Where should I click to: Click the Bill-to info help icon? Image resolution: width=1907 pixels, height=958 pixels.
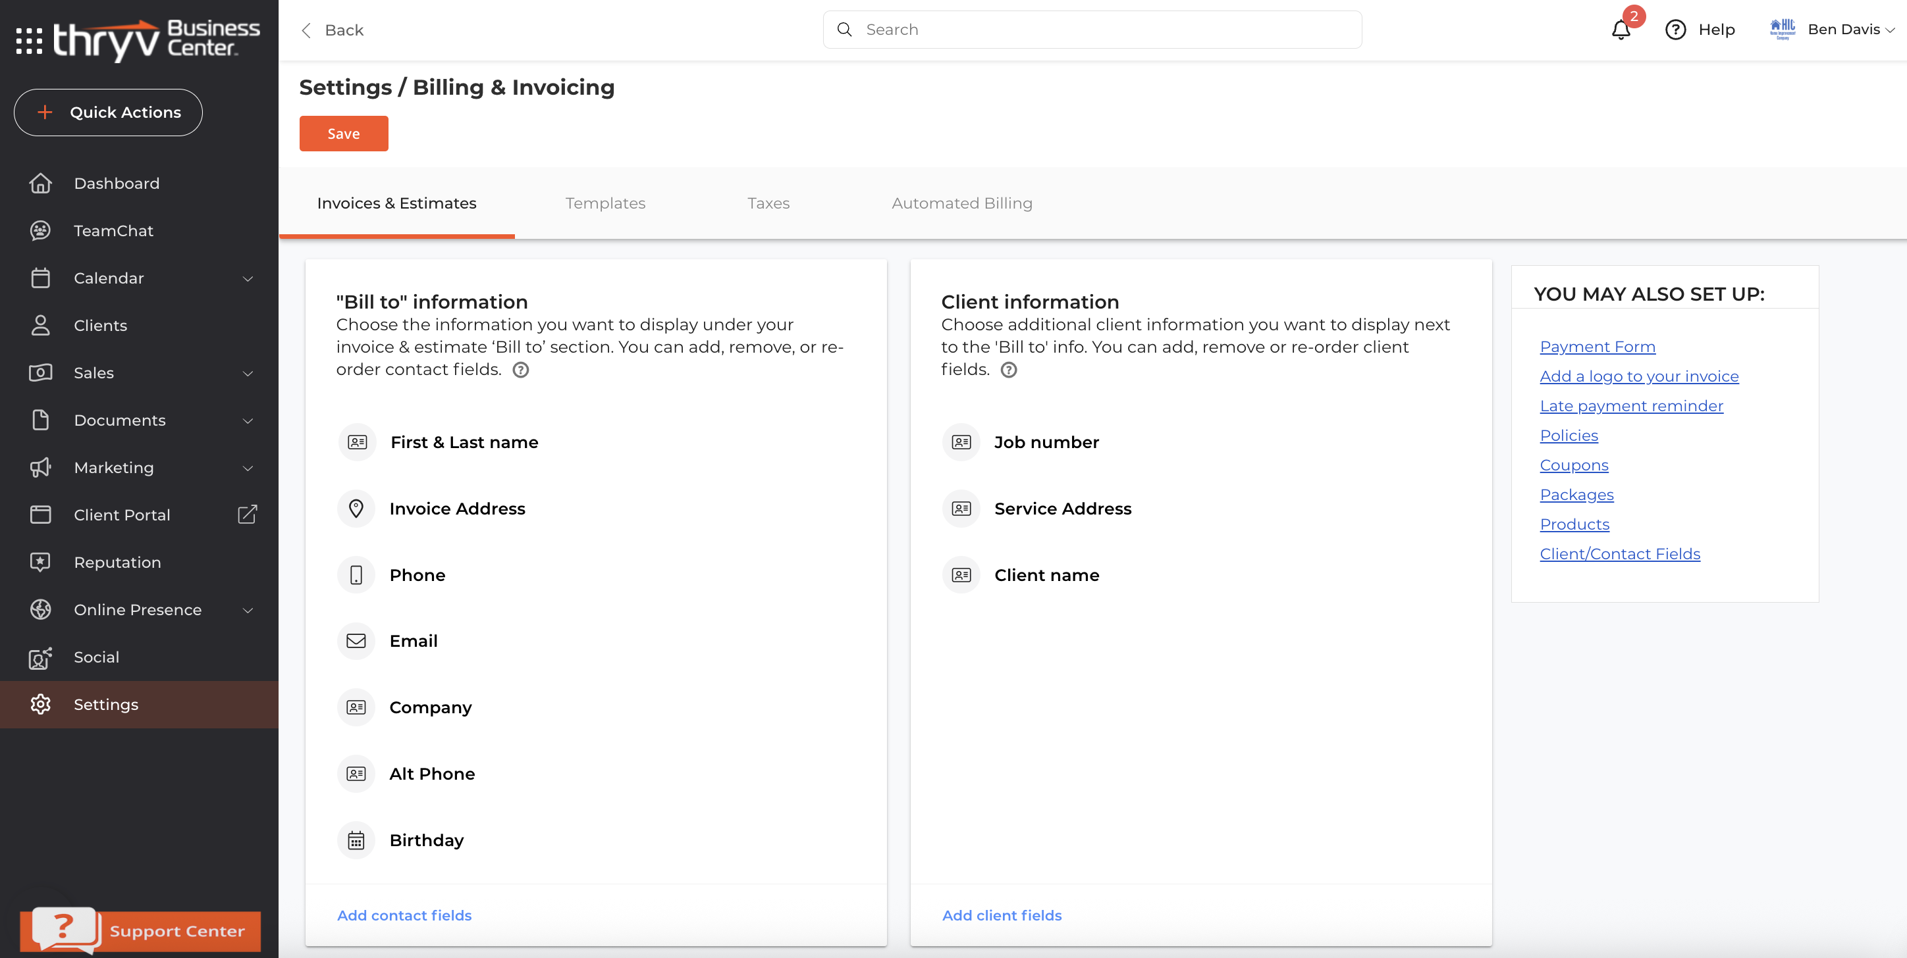(x=520, y=370)
